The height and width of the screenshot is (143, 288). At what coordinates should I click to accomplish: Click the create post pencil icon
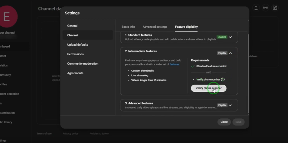[x=275, y=8]
